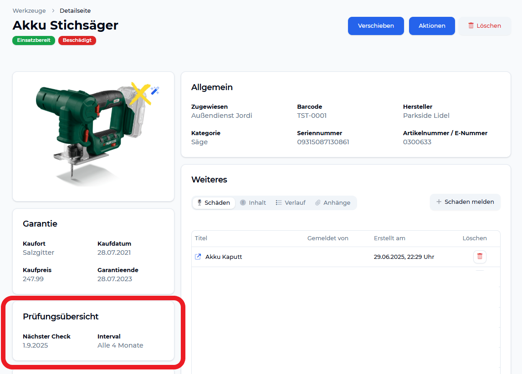Click the Beschädigt status badge

tap(77, 40)
